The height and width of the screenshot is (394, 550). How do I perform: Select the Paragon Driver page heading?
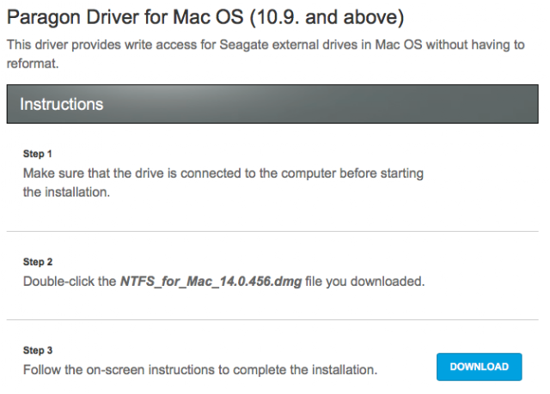coord(205,17)
